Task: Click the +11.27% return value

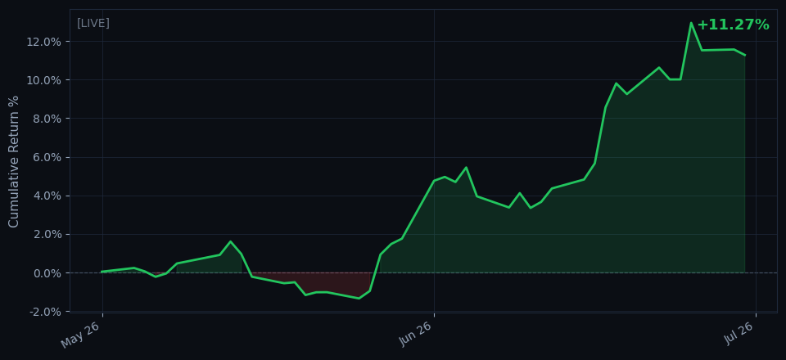Action: coord(733,25)
